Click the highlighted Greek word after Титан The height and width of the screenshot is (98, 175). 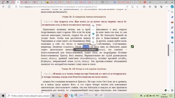pos(86,47)
